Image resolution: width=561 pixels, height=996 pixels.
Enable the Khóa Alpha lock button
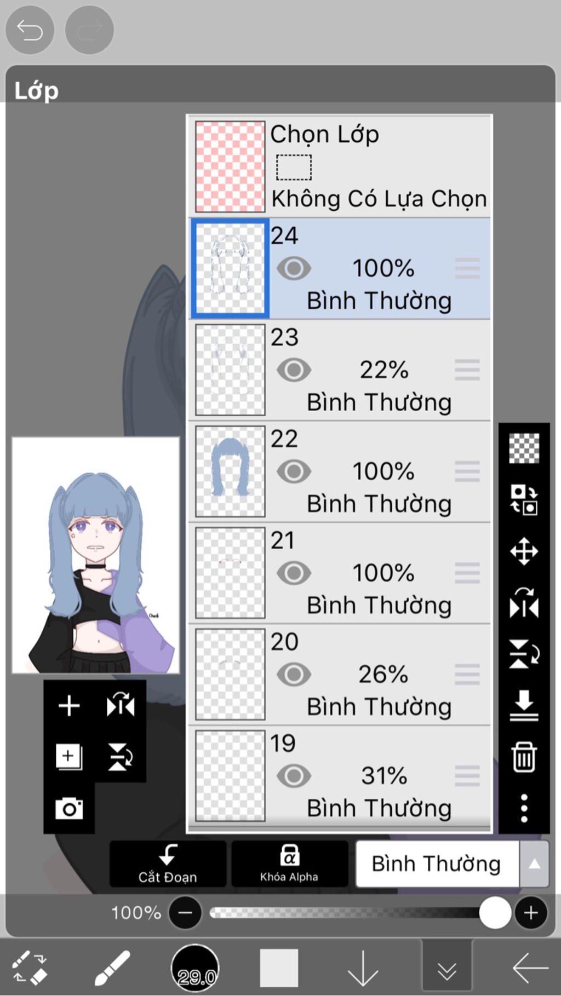[289, 864]
